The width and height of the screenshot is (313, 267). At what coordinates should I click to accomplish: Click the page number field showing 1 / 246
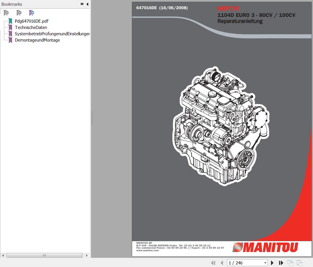tap(245, 263)
